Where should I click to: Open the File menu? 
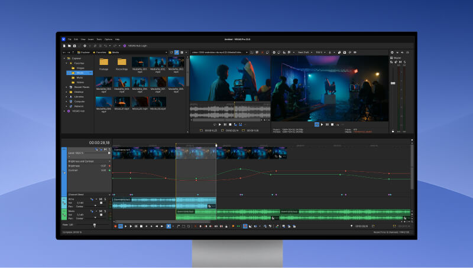[x=70, y=39]
